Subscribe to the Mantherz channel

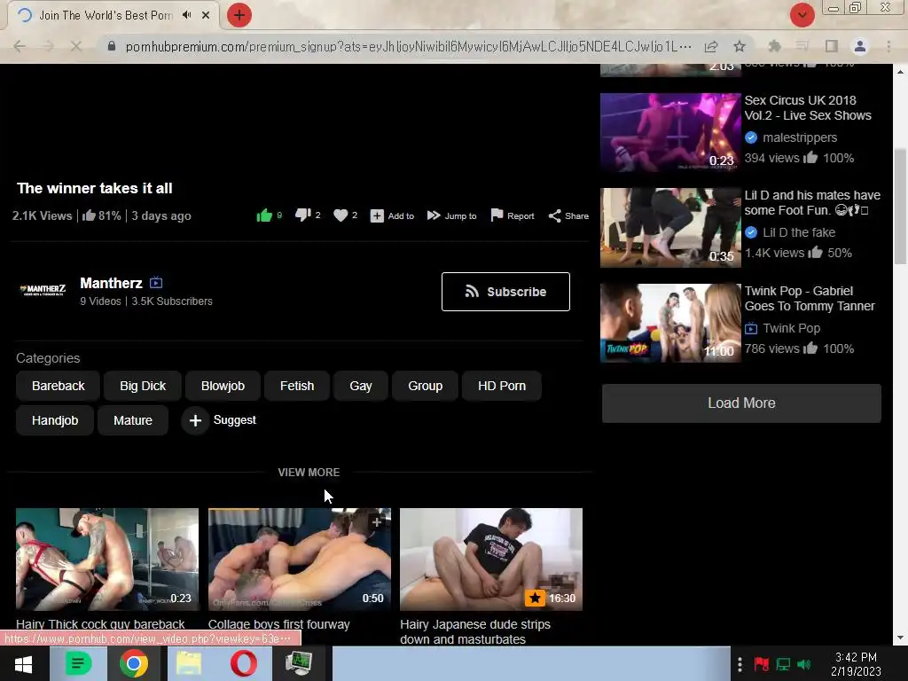(505, 292)
